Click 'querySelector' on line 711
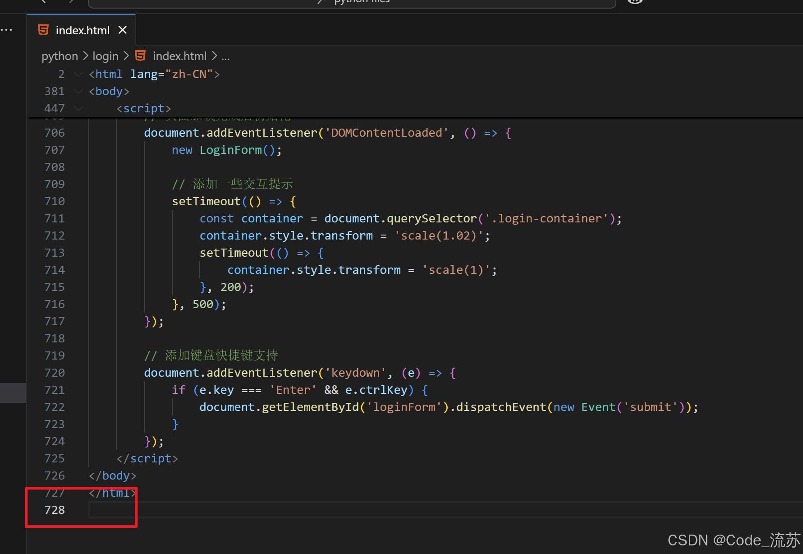Screen dimensions: 803x554 pos(431,218)
